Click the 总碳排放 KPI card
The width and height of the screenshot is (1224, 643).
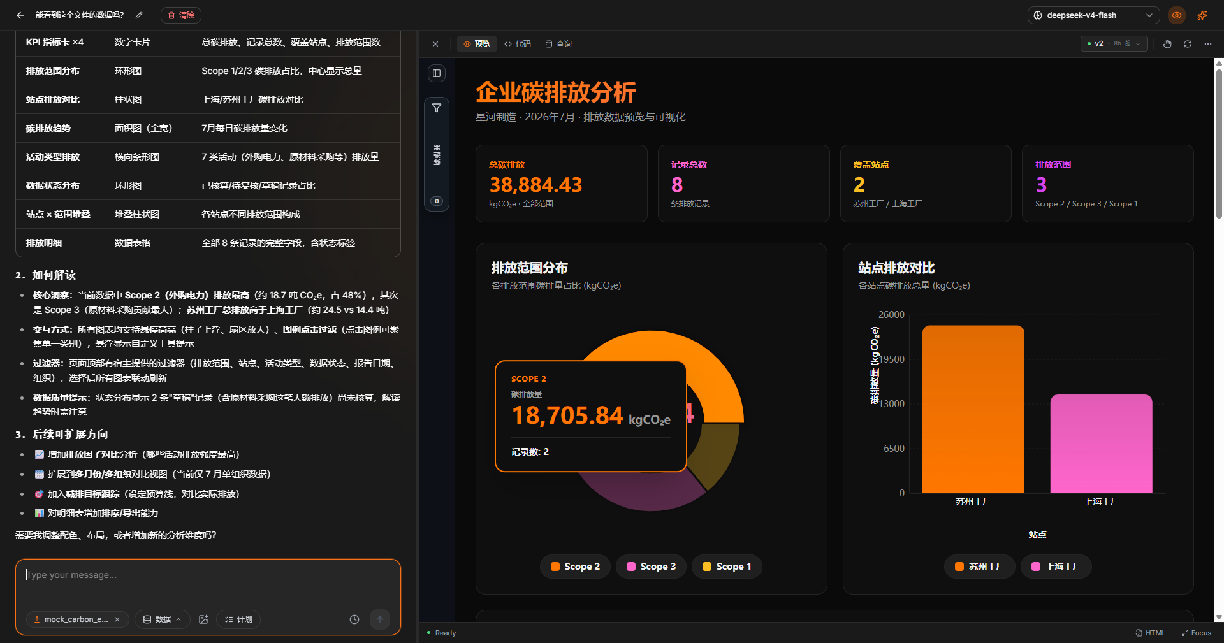coord(562,184)
